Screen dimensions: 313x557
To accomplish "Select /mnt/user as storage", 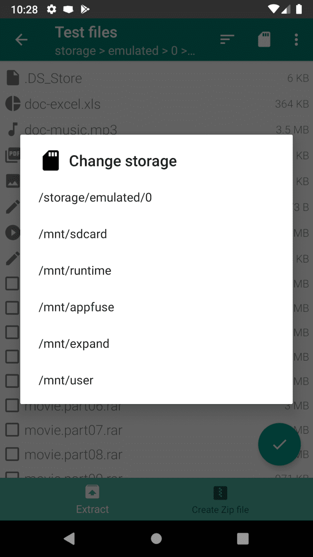I will coord(66,380).
